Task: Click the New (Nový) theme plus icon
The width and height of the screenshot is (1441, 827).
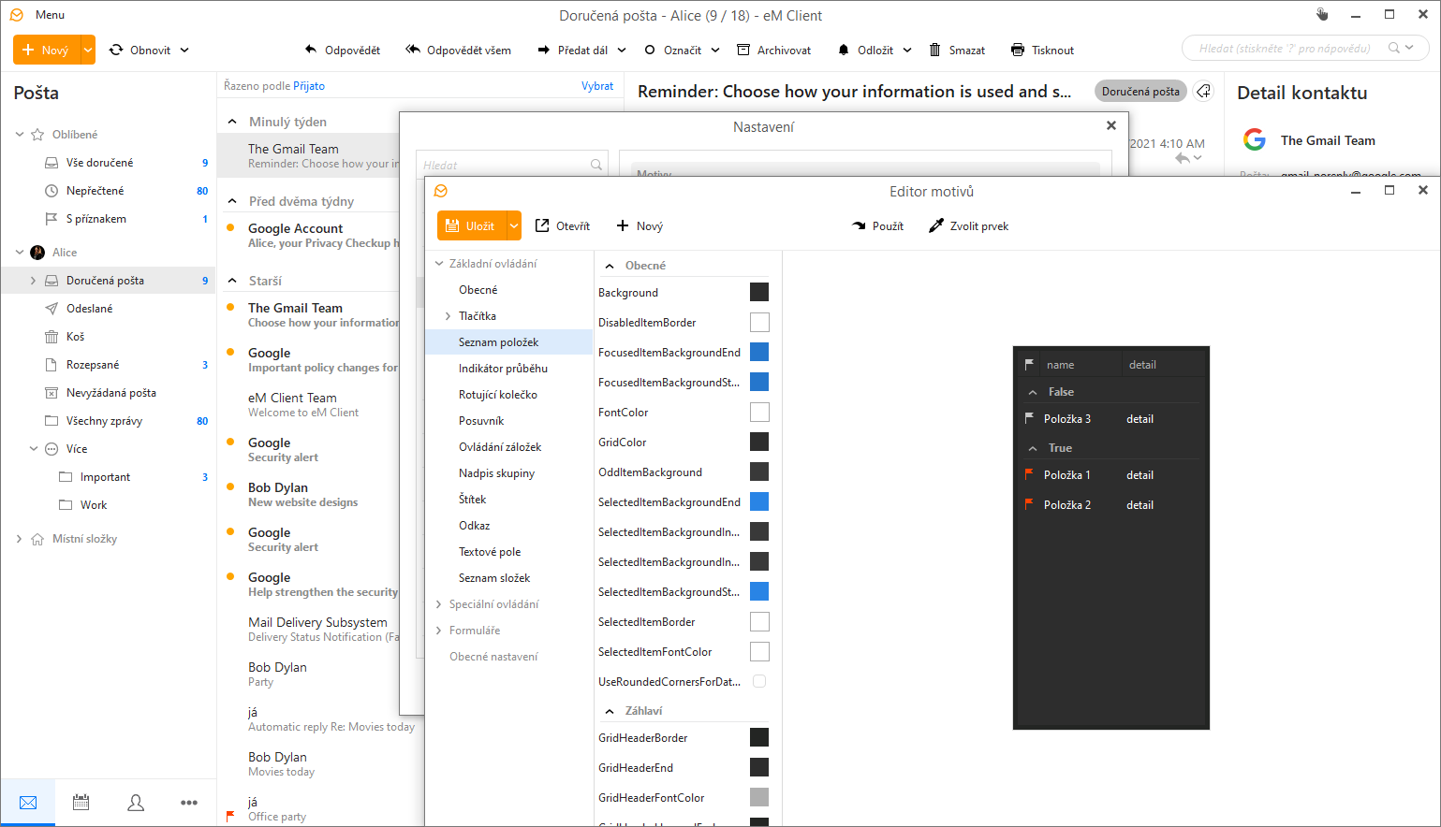Action: tap(623, 225)
